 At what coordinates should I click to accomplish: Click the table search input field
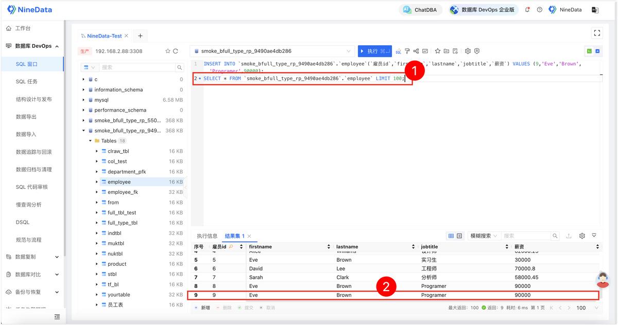point(137,67)
